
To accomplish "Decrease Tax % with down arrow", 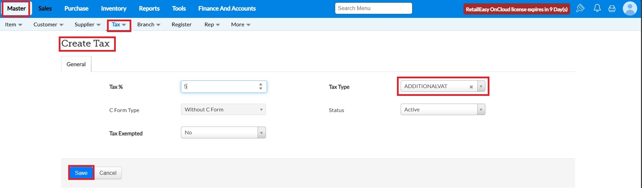I will coord(261,88).
